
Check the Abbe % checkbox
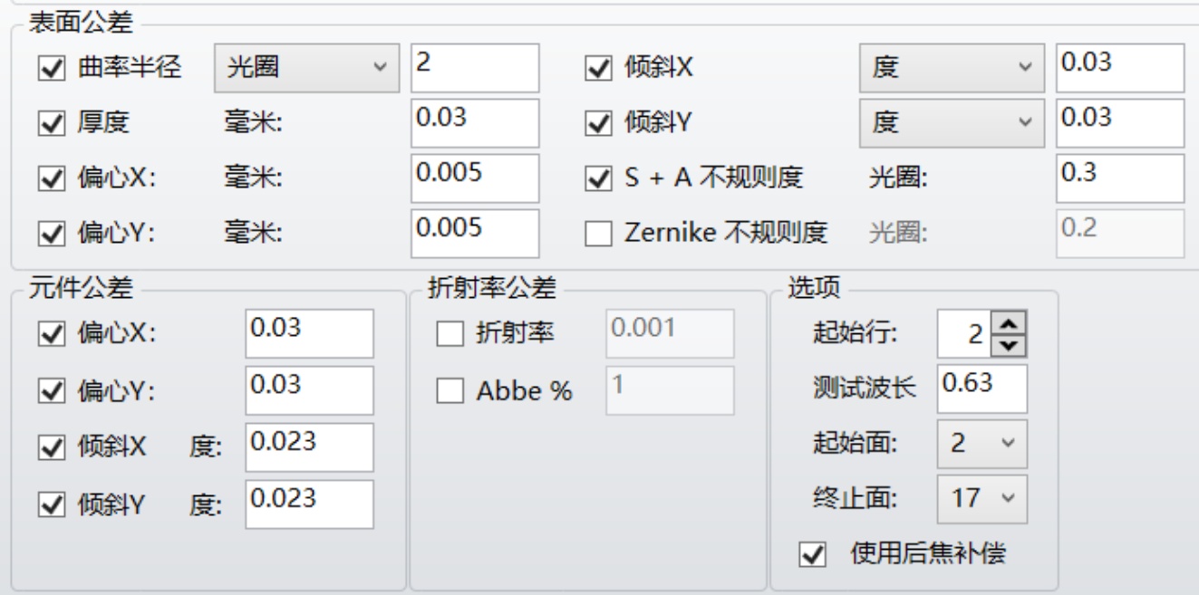450,390
